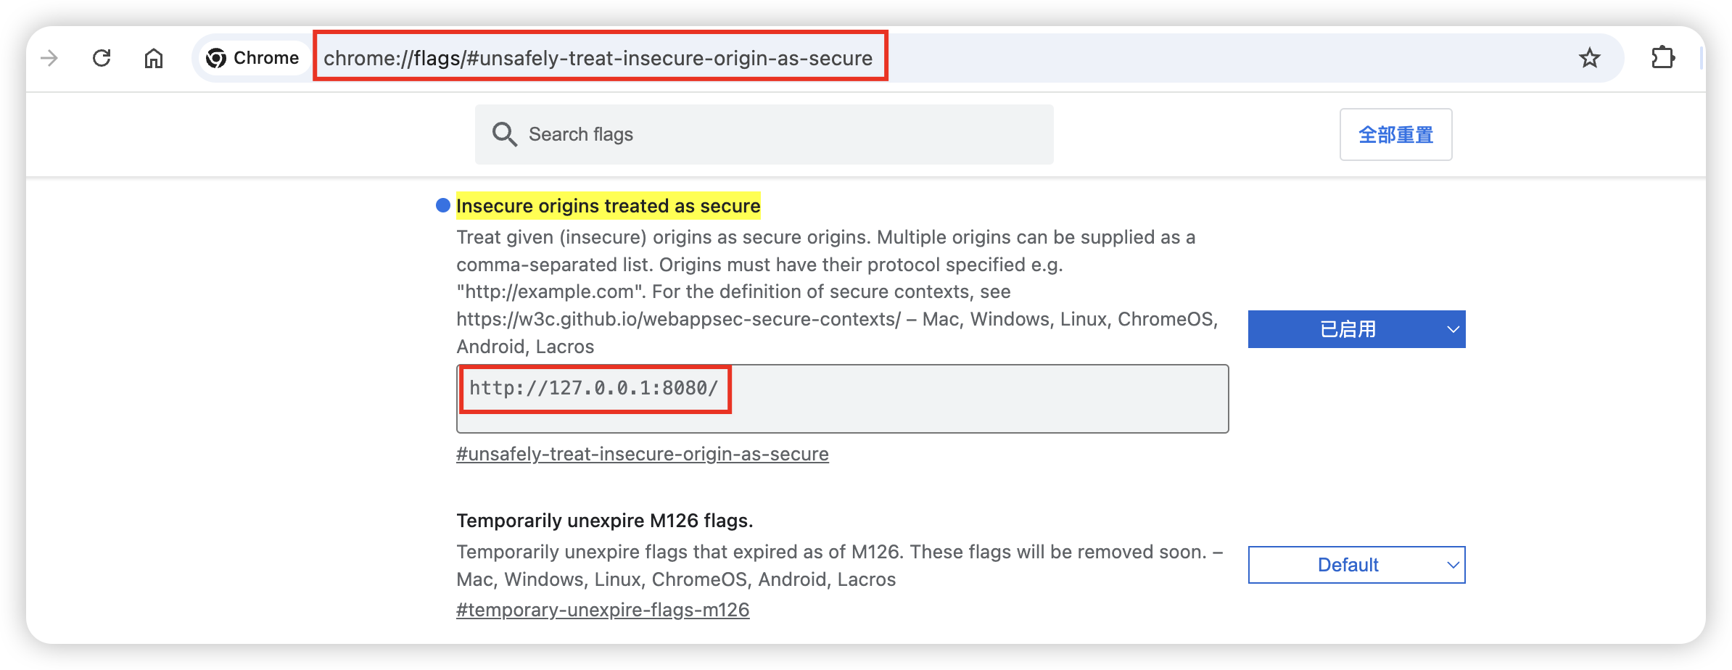Follow the #unsafely-treat-insecure-origin-as-secure link

(x=642, y=454)
